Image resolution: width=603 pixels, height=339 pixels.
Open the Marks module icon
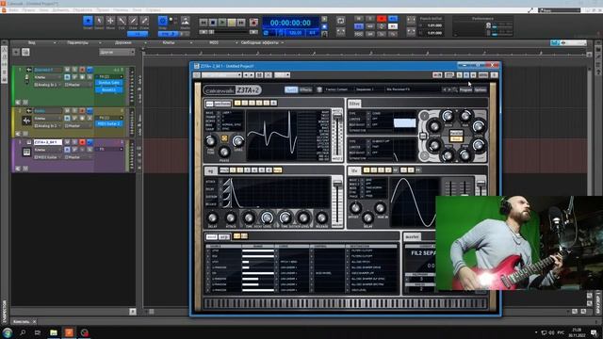click(185, 21)
